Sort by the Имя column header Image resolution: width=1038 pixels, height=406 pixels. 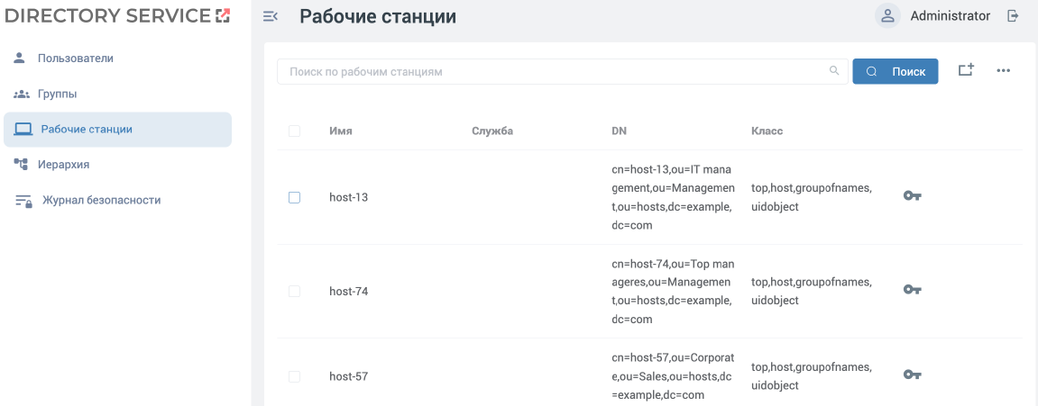click(x=341, y=131)
